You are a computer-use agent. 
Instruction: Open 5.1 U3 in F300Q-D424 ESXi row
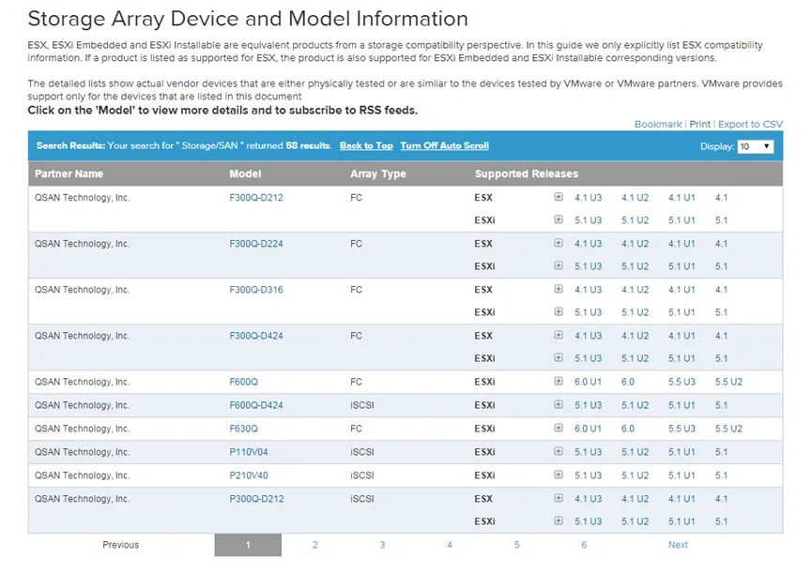(588, 358)
